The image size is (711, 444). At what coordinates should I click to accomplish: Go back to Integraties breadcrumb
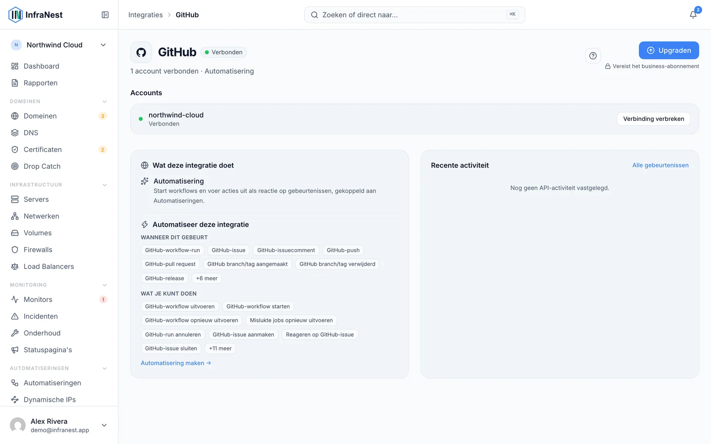pos(145,15)
